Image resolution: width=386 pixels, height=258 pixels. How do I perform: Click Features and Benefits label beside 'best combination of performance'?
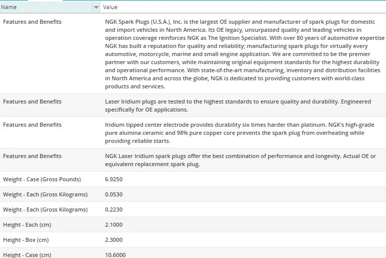click(x=32, y=156)
